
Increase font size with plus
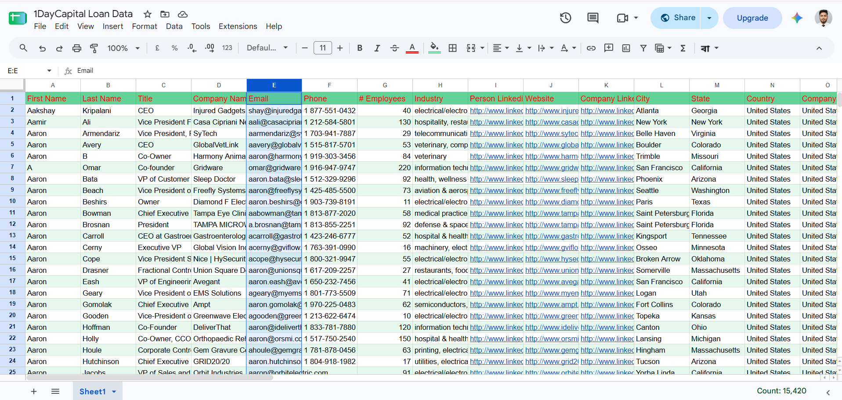tap(340, 48)
